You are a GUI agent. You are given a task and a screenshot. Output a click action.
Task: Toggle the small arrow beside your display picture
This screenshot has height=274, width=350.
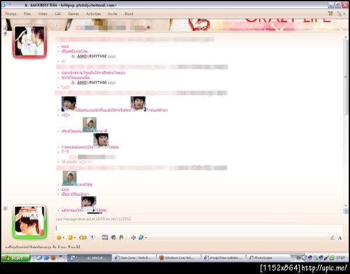[x=5, y=209]
